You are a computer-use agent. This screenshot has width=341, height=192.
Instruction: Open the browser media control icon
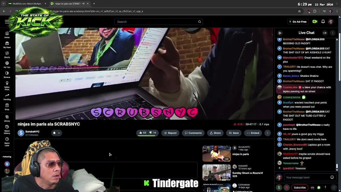(x=324, y=11)
